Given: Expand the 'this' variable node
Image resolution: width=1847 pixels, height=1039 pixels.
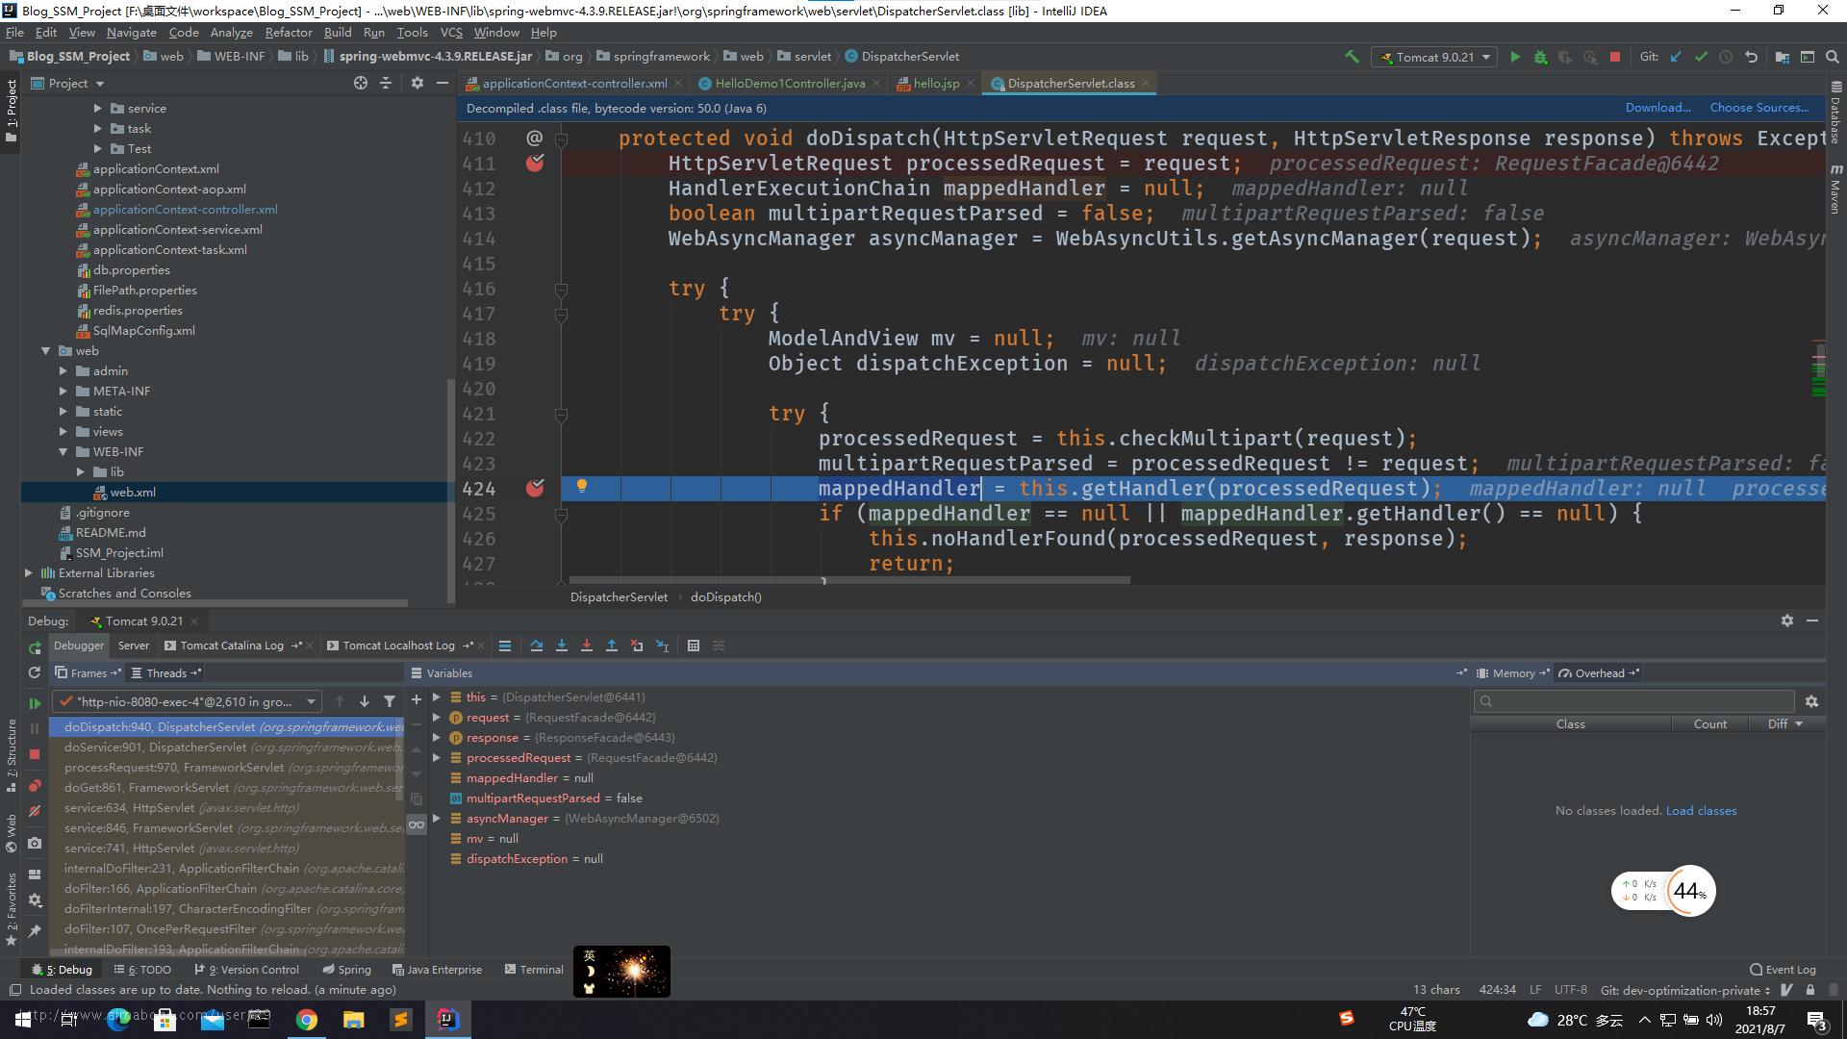Looking at the screenshot, I should tap(437, 697).
